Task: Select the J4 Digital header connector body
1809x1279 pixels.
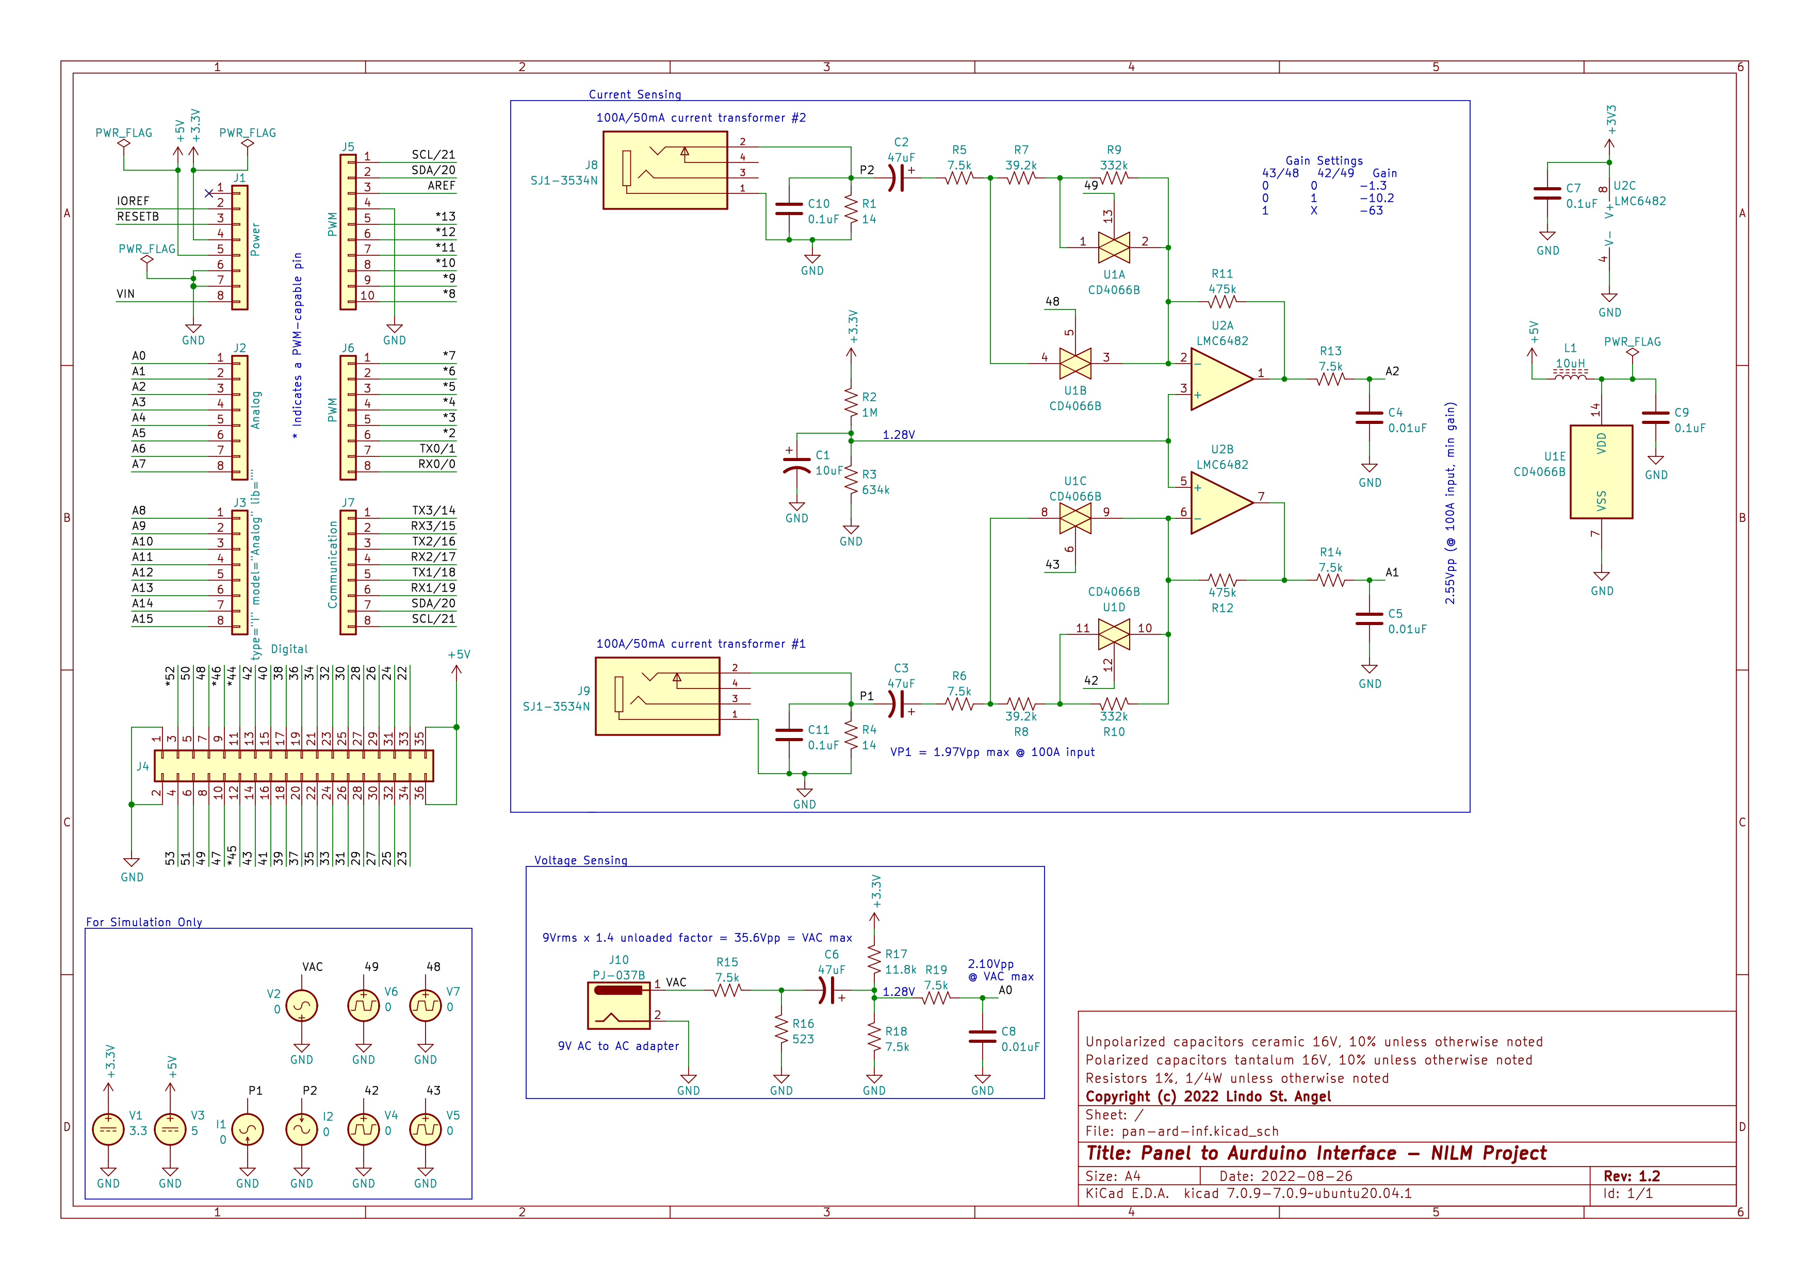Action: pos(294,765)
